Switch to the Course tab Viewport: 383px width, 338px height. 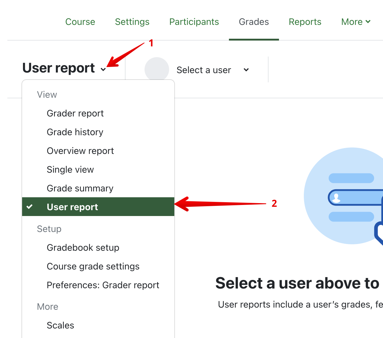pos(80,22)
